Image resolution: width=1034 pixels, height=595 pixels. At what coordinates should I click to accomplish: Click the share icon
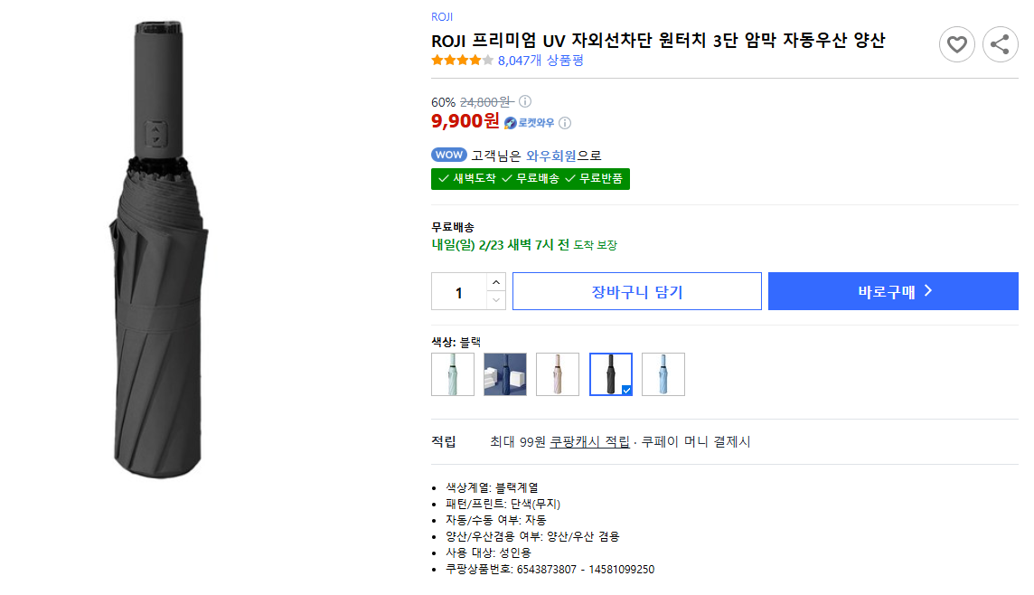[1000, 44]
